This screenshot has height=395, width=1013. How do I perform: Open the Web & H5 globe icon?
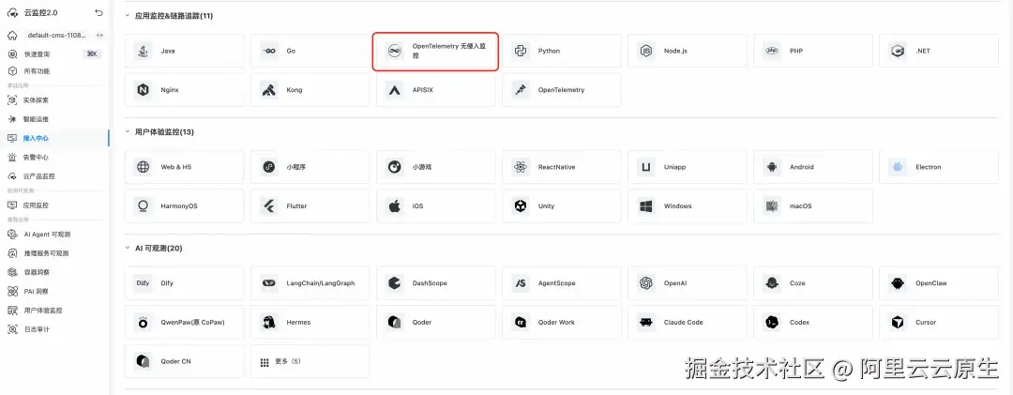click(x=144, y=167)
